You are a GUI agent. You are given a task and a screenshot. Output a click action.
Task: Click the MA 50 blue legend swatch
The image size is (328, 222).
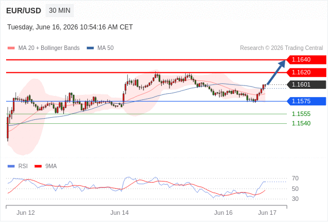(90, 48)
